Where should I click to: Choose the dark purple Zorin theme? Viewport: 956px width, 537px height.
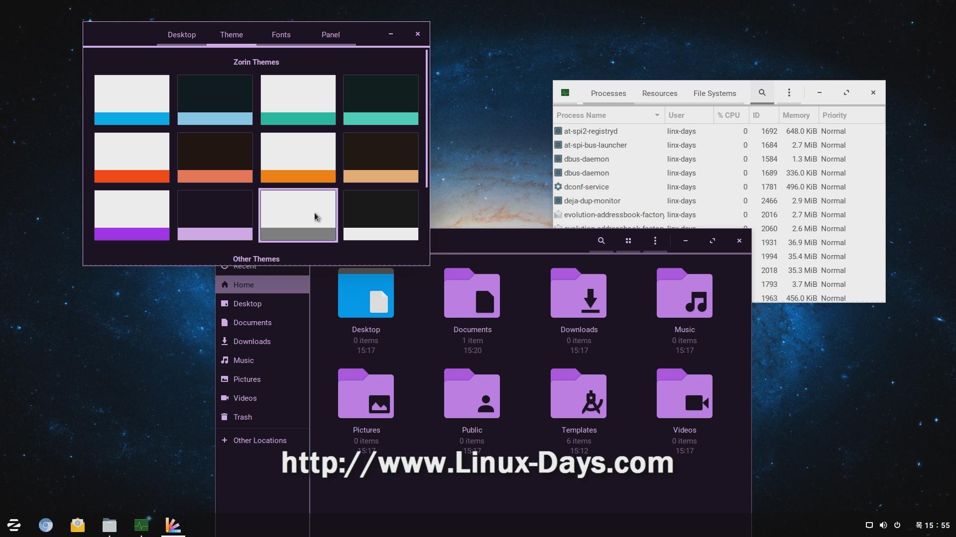215,215
